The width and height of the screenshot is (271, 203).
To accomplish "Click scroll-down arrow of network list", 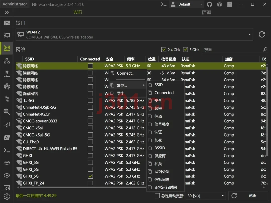I will (x=267, y=184).
